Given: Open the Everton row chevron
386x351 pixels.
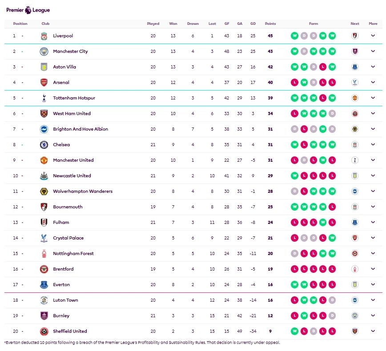Looking at the screenshot, I should tap(373, 285).
